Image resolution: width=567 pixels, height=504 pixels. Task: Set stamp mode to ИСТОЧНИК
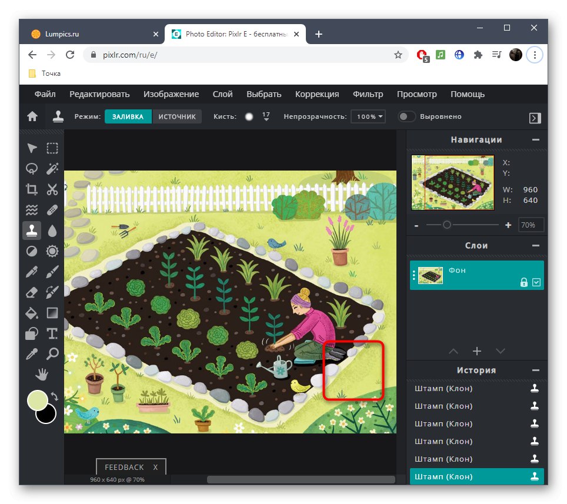(177, 116)
